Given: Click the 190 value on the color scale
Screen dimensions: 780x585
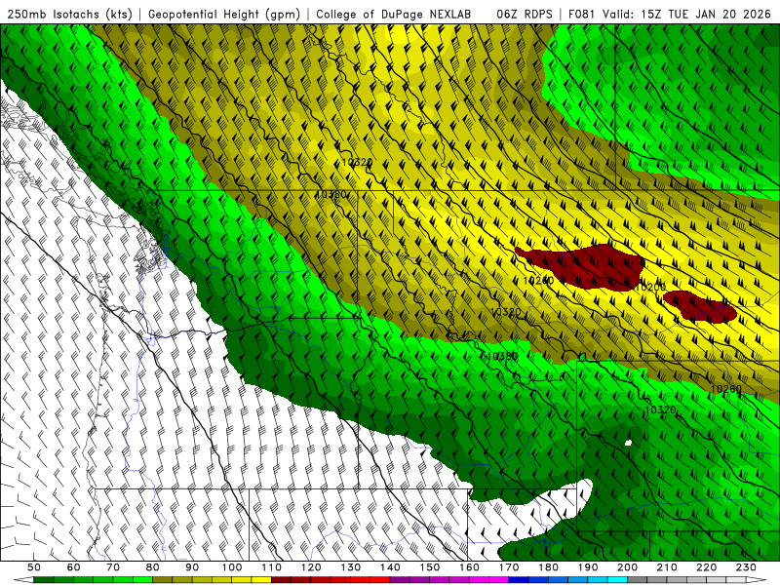Looking at the screenshot, I should [x=588, y=567].
